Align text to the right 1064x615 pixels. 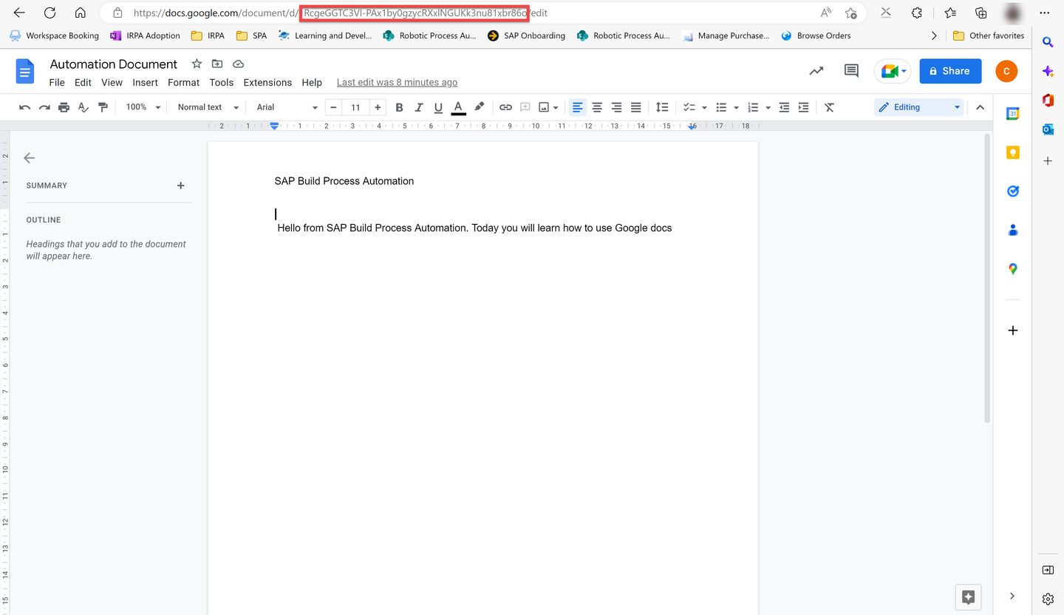point(616,107)
